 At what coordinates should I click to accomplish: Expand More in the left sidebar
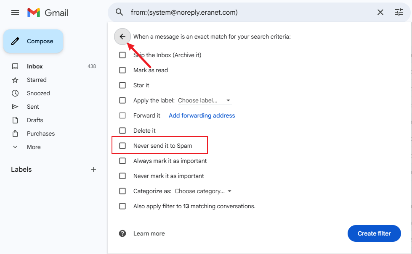click(34, 147)
